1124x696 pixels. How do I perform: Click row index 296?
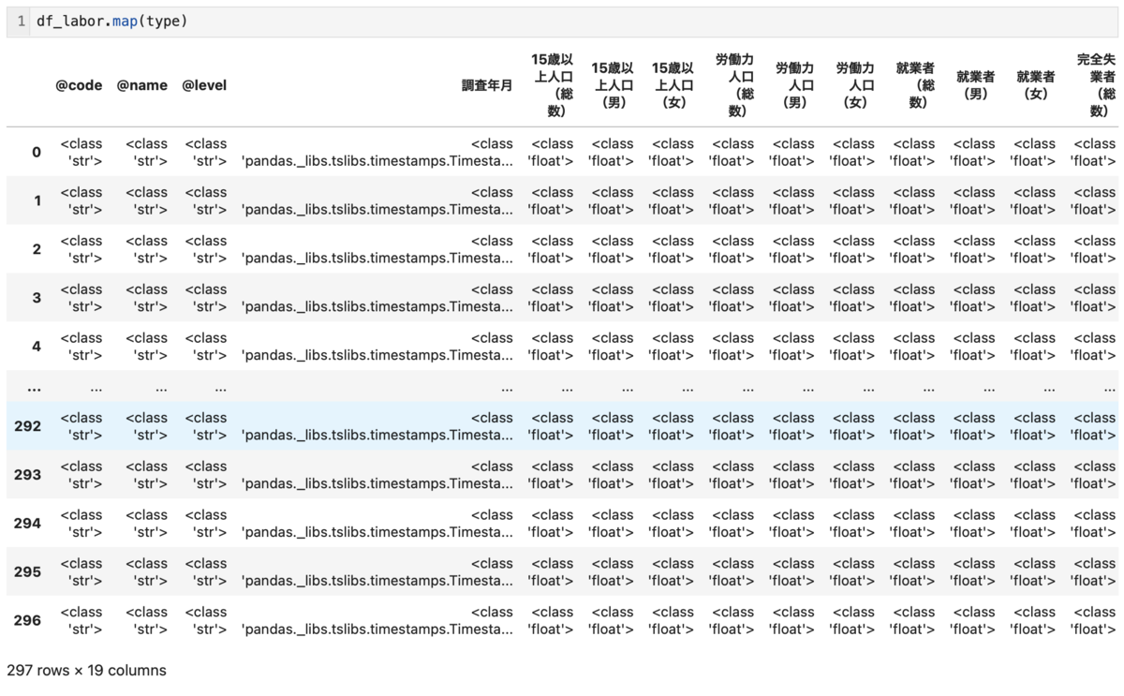tap(28, 621)
